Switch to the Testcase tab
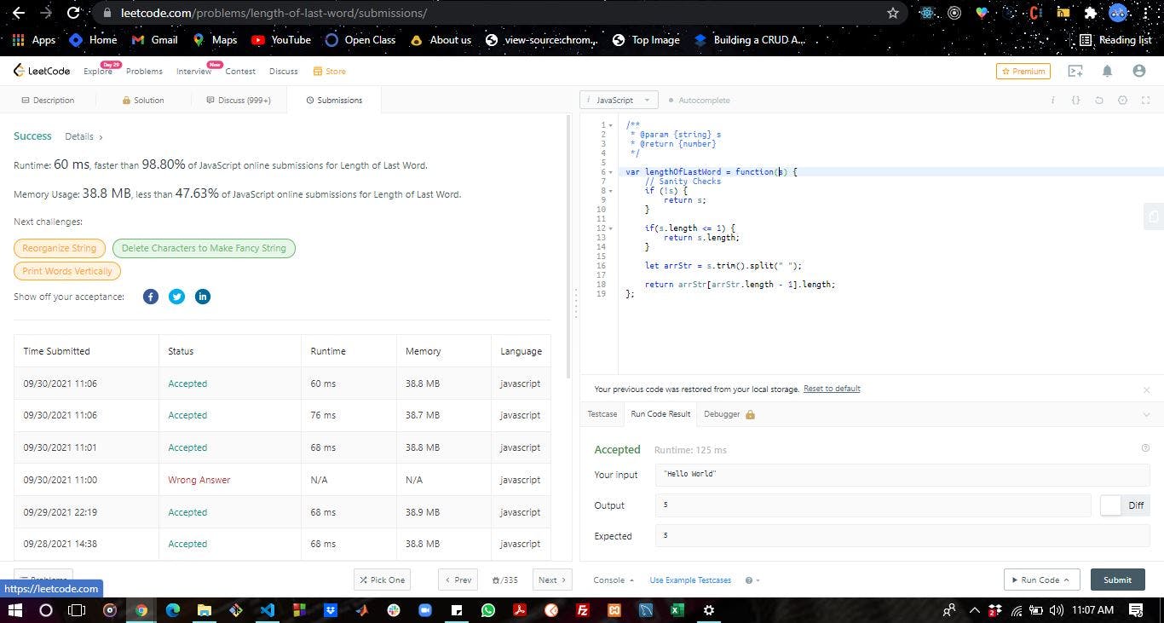Screen dimensions: 1164x623 [602, 414]
